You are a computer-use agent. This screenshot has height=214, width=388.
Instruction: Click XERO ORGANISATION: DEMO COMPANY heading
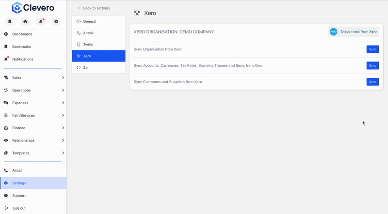pos(174,32)
